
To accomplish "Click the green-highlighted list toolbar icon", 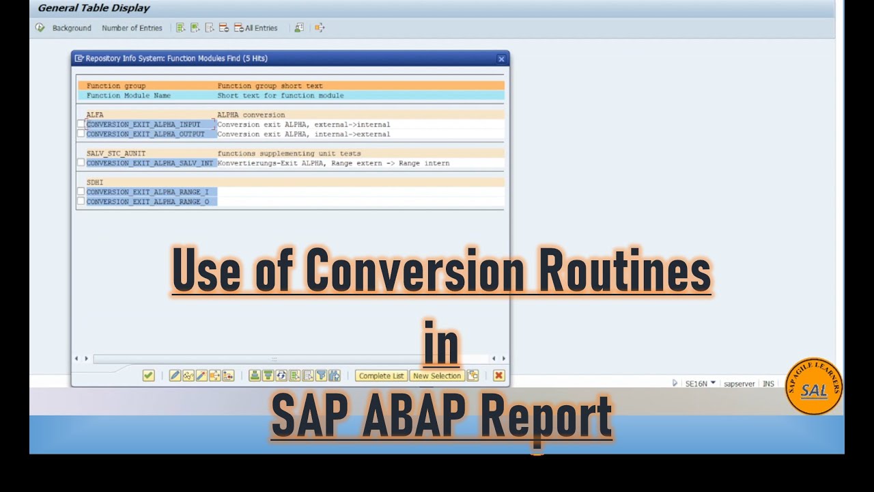I will point(195,28).
